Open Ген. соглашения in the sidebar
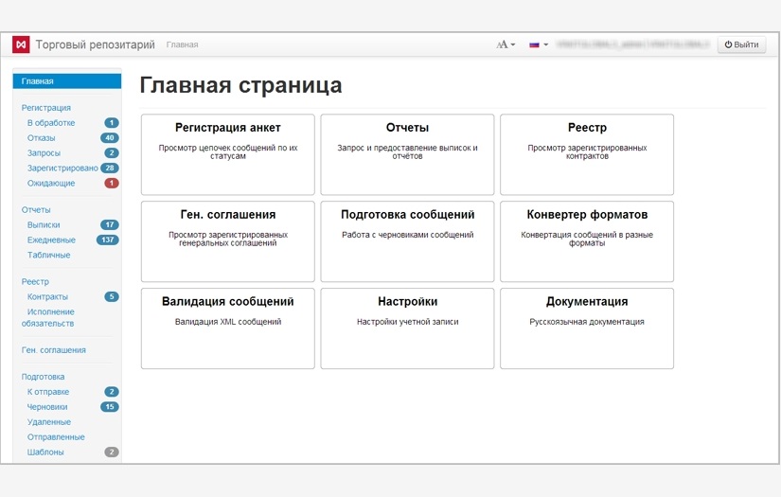Image resolution: width=781 pixels, height=497 pixels. [x=53, y=350]
